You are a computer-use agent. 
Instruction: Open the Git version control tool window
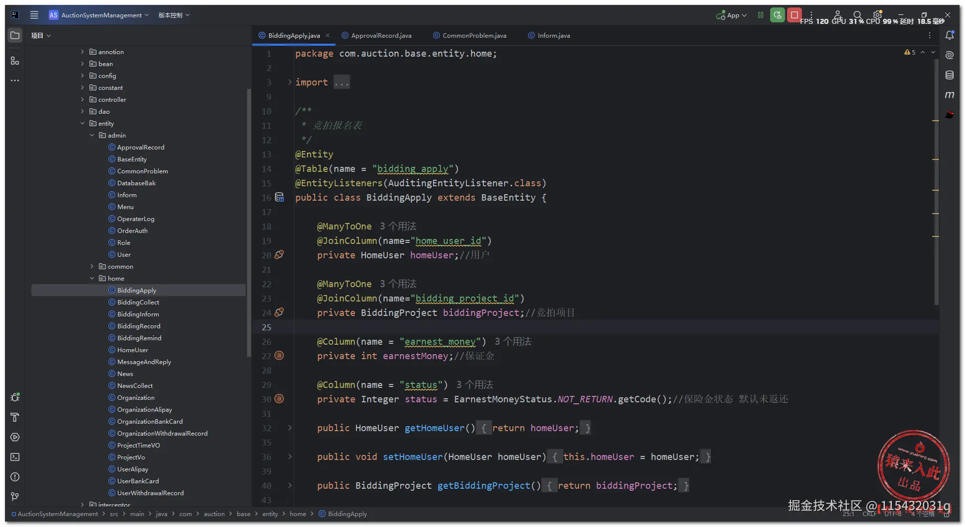coord(15,497)
